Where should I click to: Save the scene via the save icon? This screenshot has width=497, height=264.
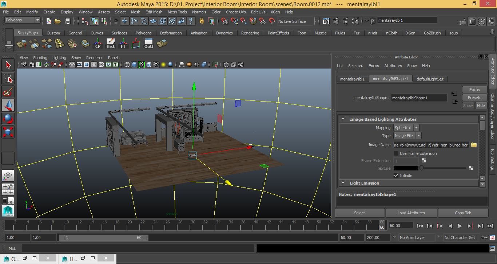tap(68, 21)
